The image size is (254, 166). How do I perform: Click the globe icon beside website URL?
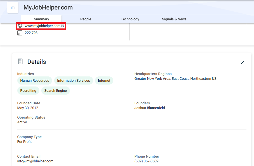[x=20, y=26]
